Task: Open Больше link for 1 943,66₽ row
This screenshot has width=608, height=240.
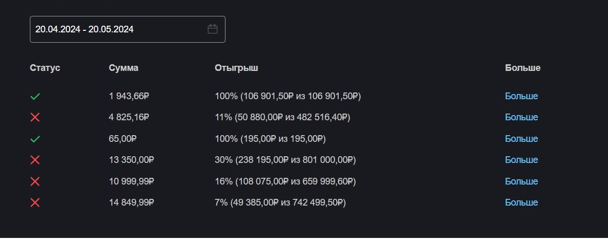Action: [521, 96]
